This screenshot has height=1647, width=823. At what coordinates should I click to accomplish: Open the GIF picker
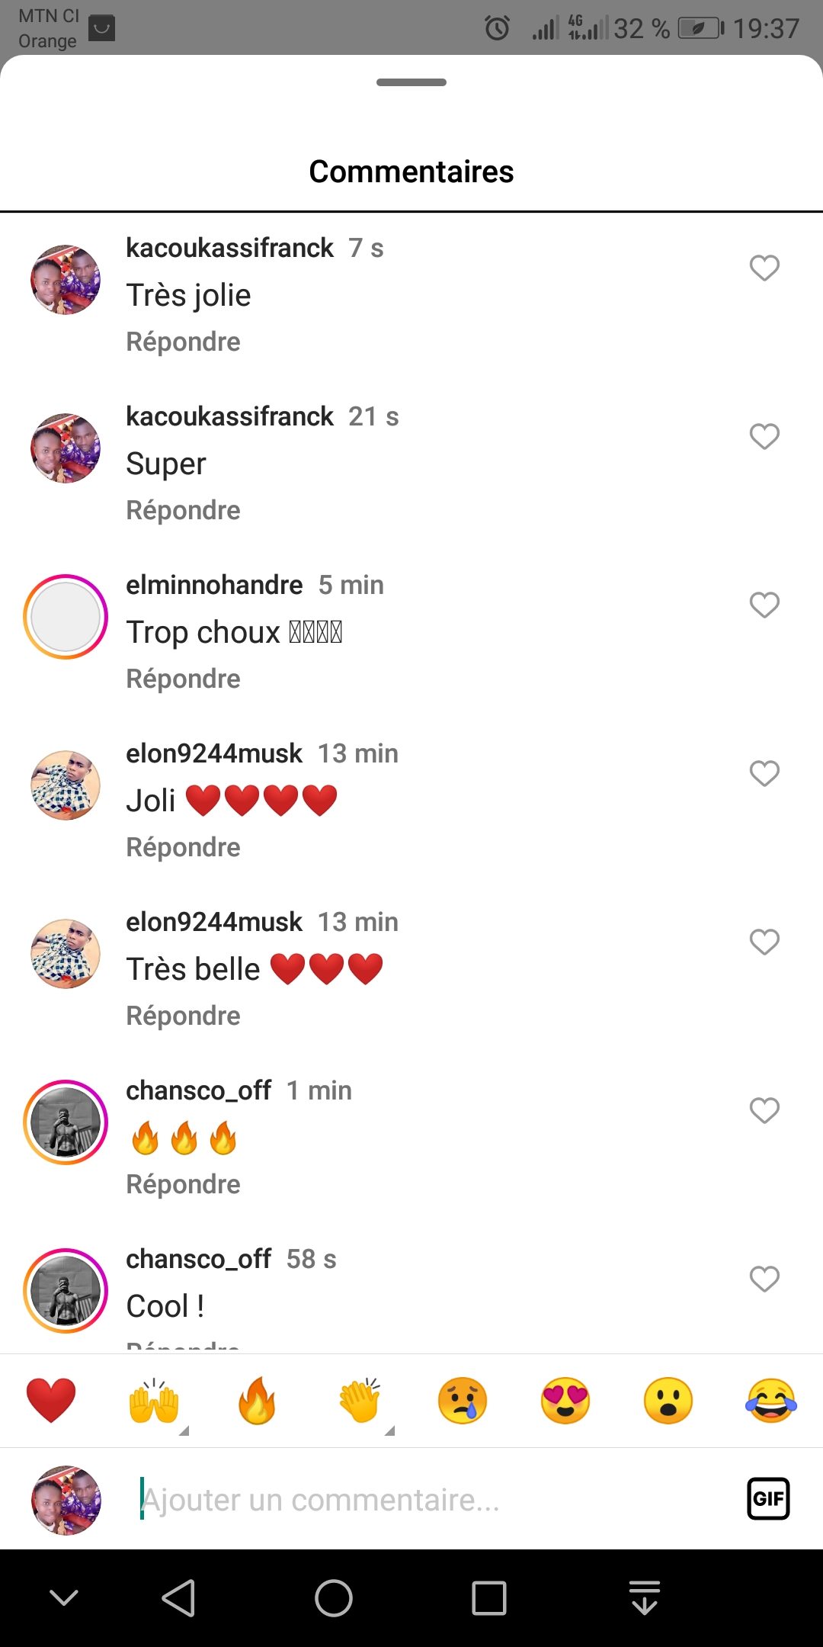(768, 1499)
